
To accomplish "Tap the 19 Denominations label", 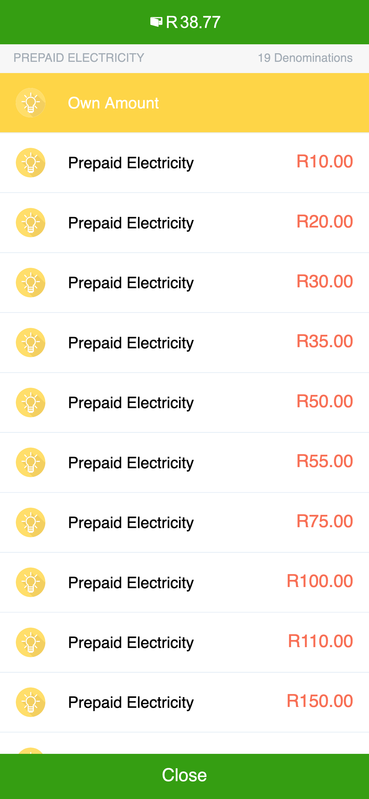I will tap(305, 58).
